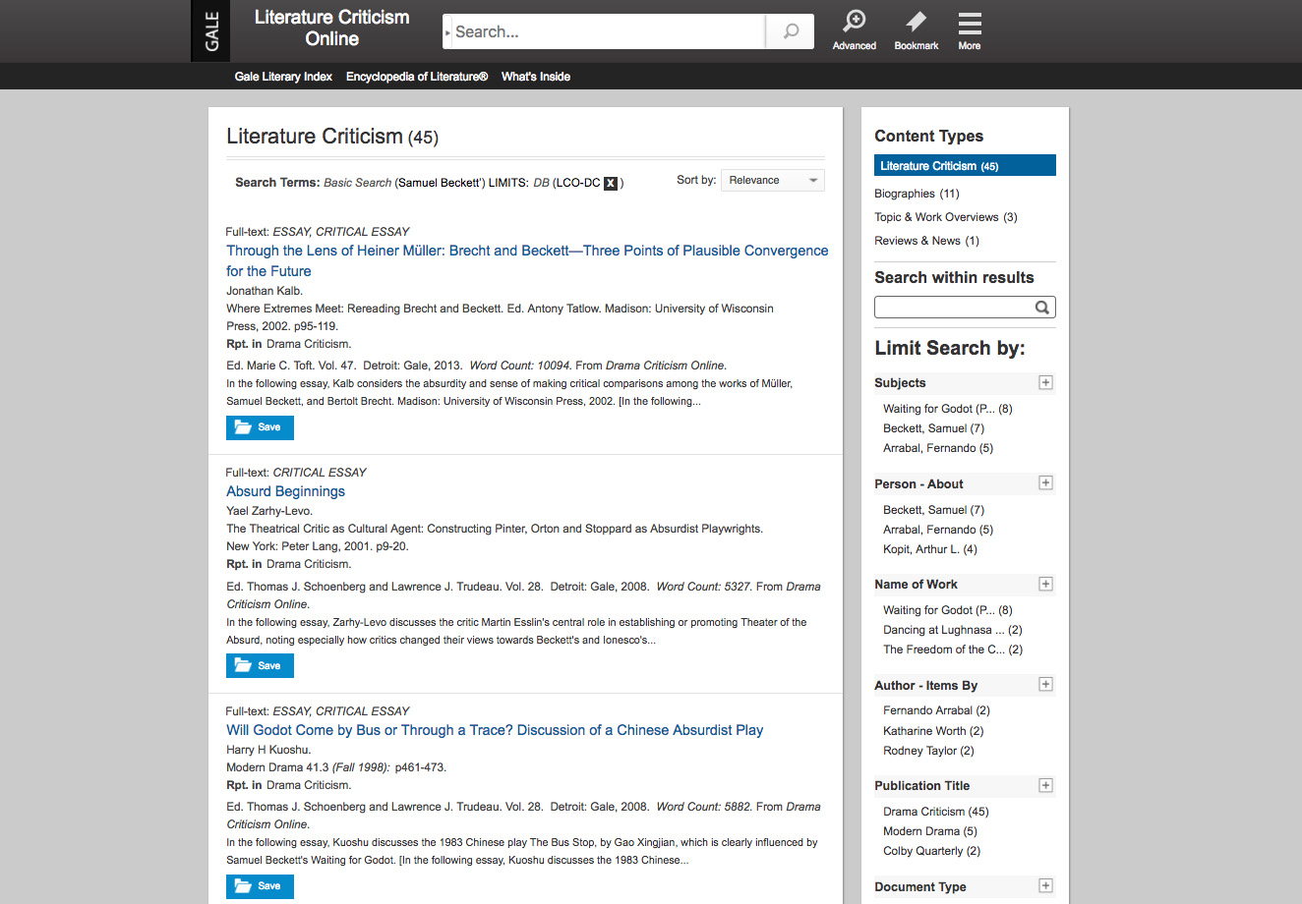Open the search type dropdown arrow
1302x904 pixels.
click(x=447, y=32)
